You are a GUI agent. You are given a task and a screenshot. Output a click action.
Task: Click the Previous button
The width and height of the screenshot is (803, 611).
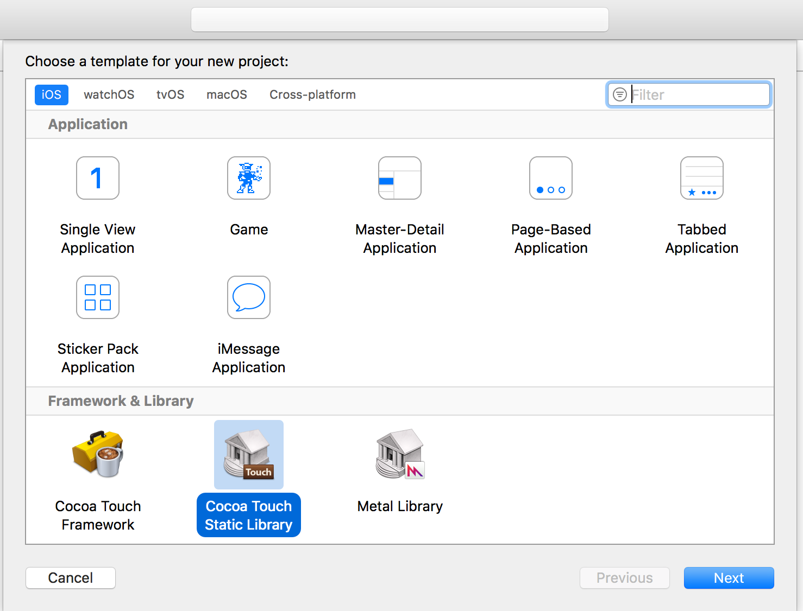(x=625, y=578)
